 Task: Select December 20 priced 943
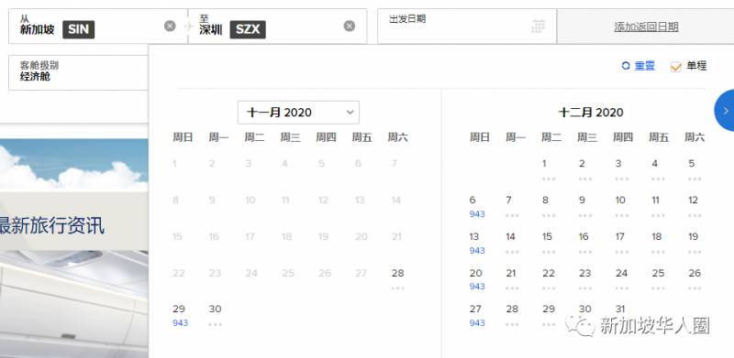(476, 279)
